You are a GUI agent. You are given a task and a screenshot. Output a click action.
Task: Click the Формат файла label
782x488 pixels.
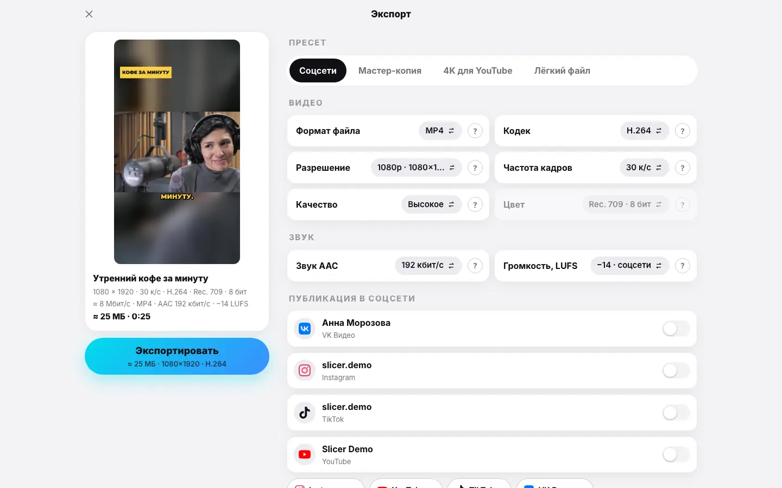point(328,131)
